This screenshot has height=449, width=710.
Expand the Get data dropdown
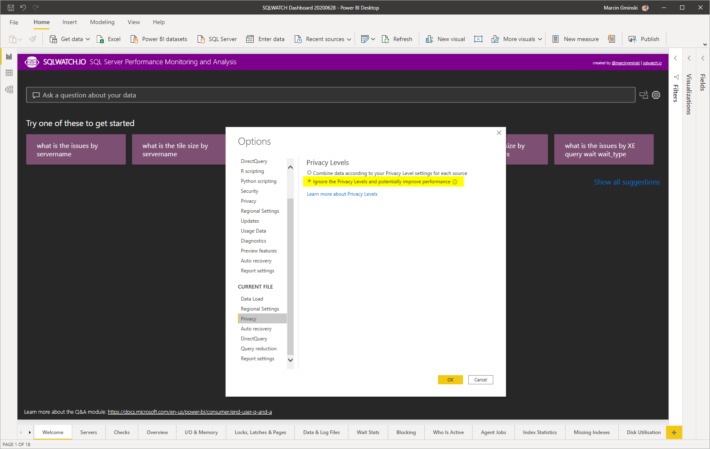88,39
